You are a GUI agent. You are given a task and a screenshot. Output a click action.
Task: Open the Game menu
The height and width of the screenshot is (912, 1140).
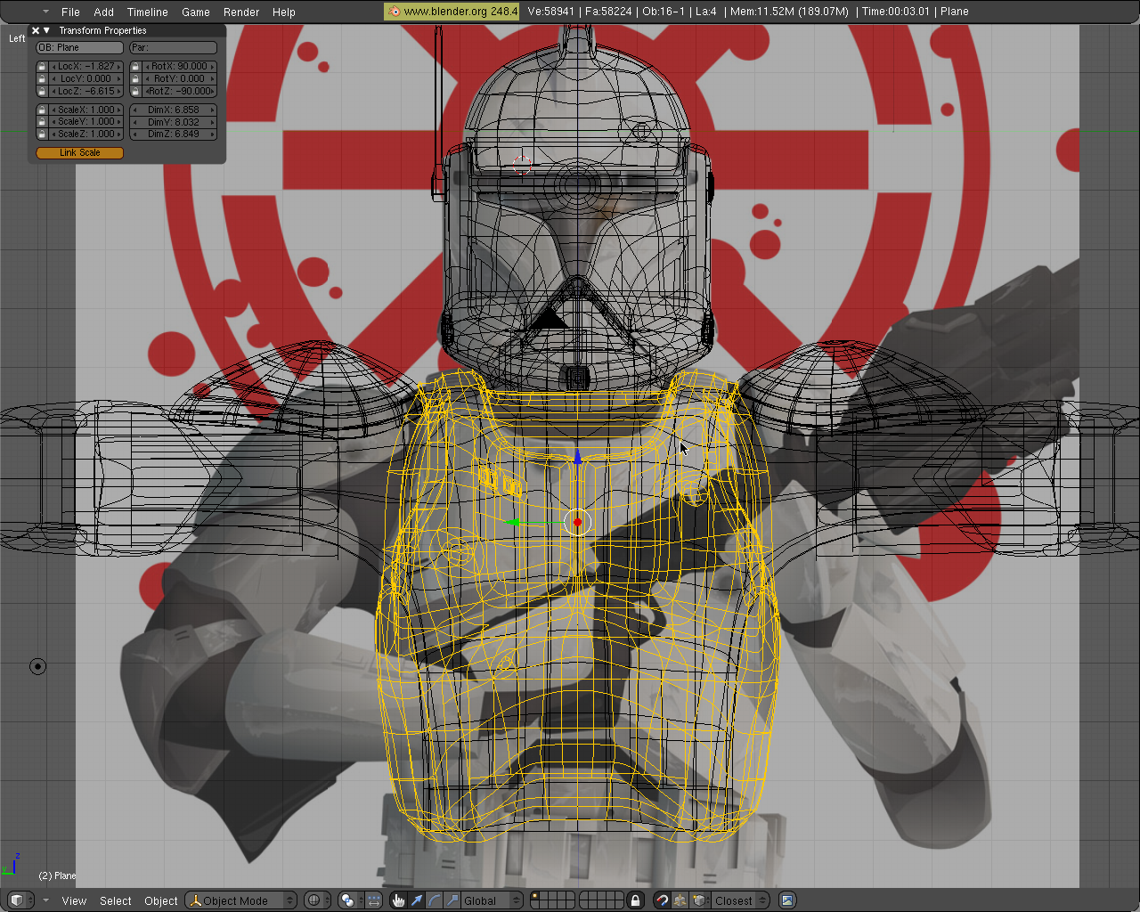pyautogui.click(x=196, y=12)
